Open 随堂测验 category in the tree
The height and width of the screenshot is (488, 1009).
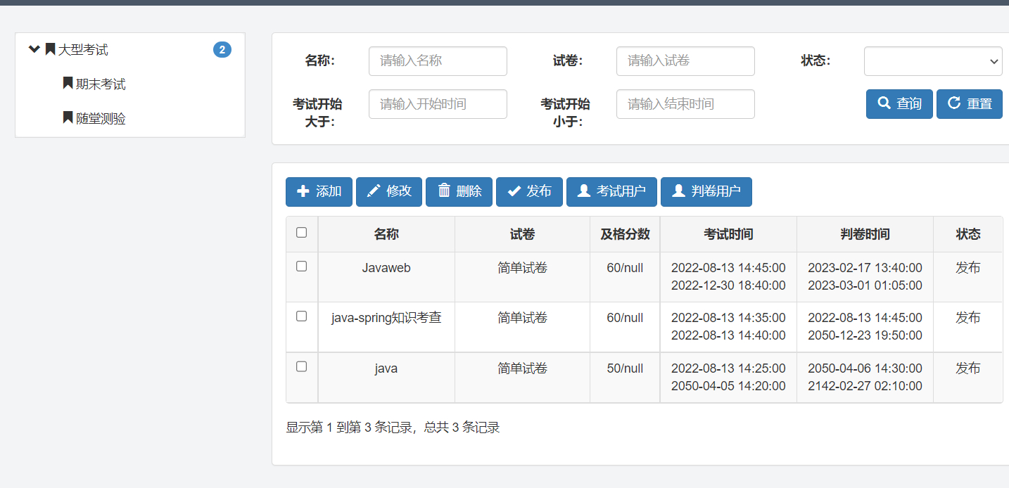(x=100, y=119)
